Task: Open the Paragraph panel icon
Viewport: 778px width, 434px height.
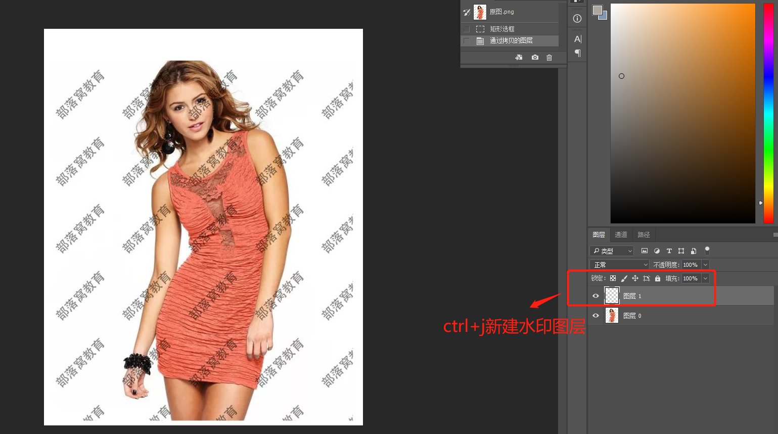Action: point(577,53)
